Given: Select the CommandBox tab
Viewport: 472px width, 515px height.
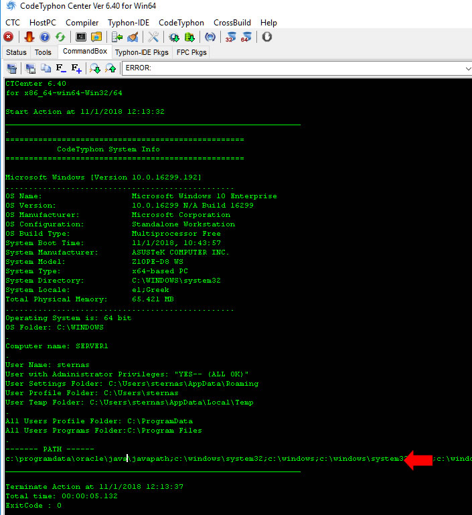Looking at the screenshot, I should (85, 52).
